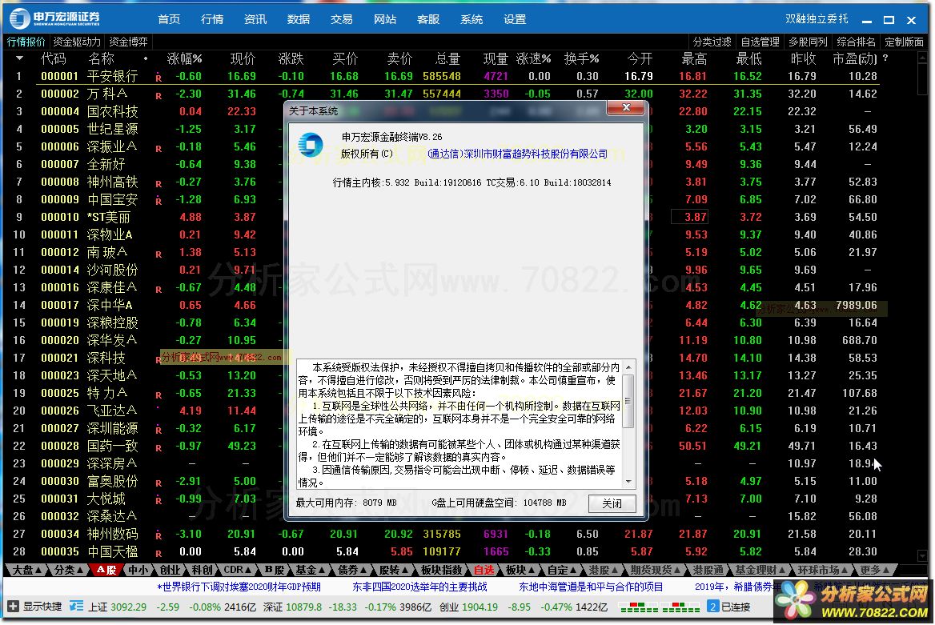Click 关闭 button in About dialog

pos(612,503)
